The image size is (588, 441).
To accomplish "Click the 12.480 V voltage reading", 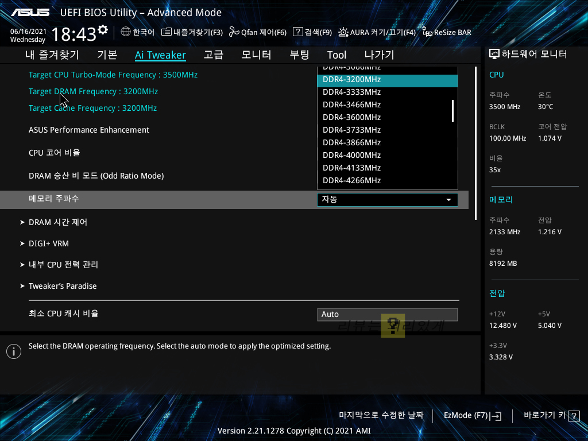I will 503,326.
